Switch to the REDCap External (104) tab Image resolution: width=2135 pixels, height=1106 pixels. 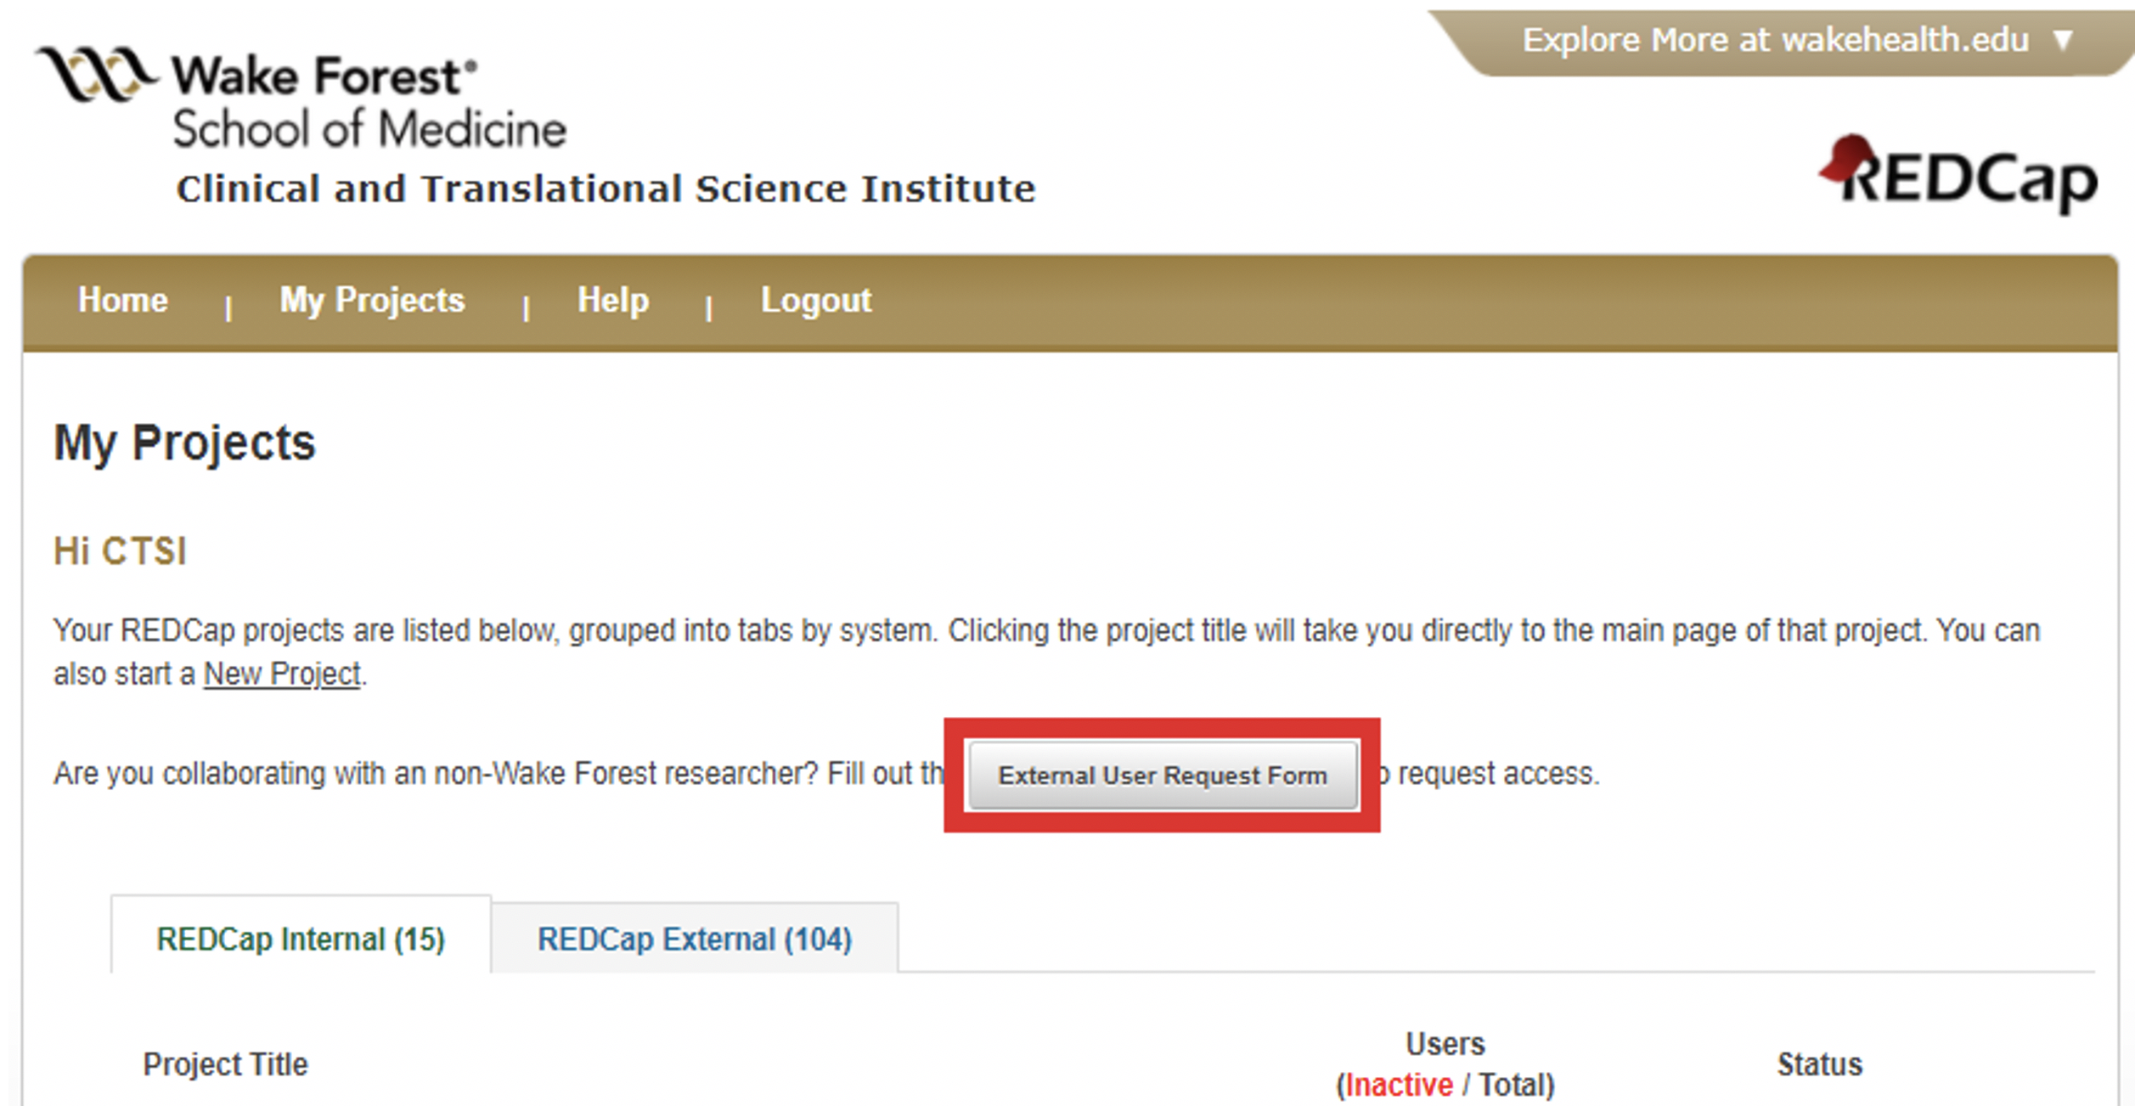click(695, 939)
